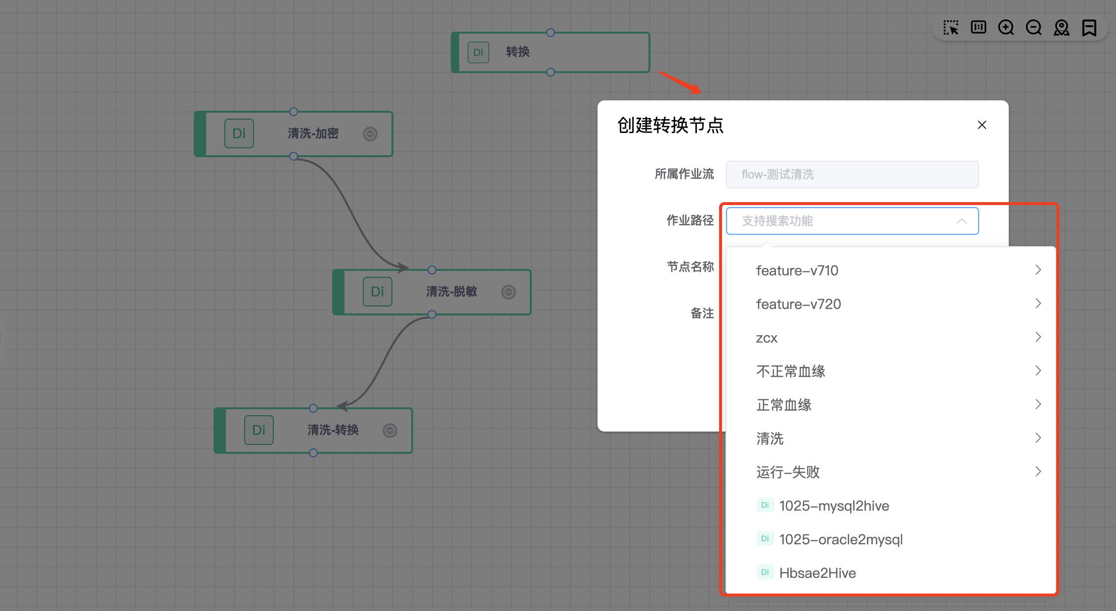The height and width of the screenshot is (611, 1116).
Task: Expand the feature-v710 folder chevron
Action: click(1038, 270)
